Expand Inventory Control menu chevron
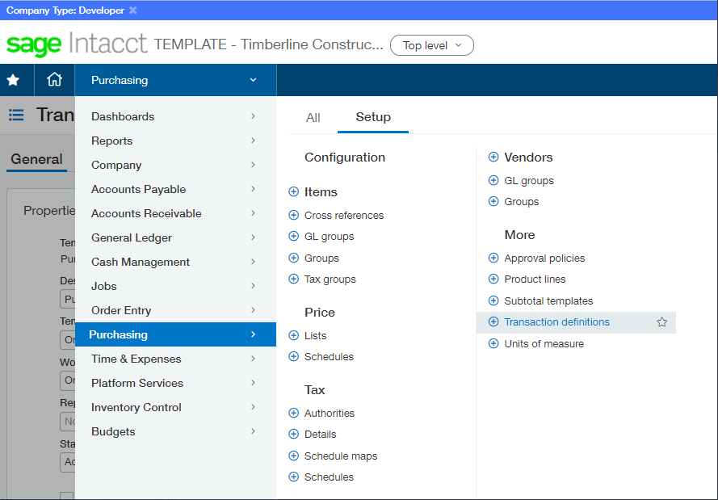Screen dimensions: 718x500 pyautogui.click(x=253, y=407)
